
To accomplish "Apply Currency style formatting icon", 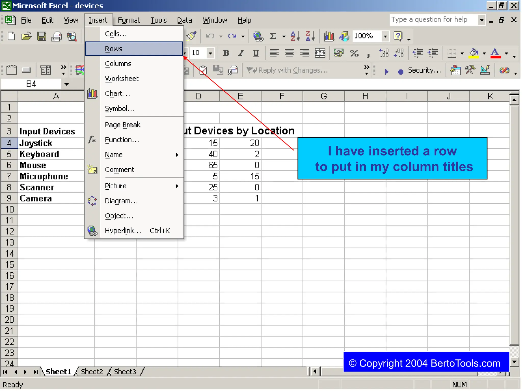I will [x=338, y=53].
